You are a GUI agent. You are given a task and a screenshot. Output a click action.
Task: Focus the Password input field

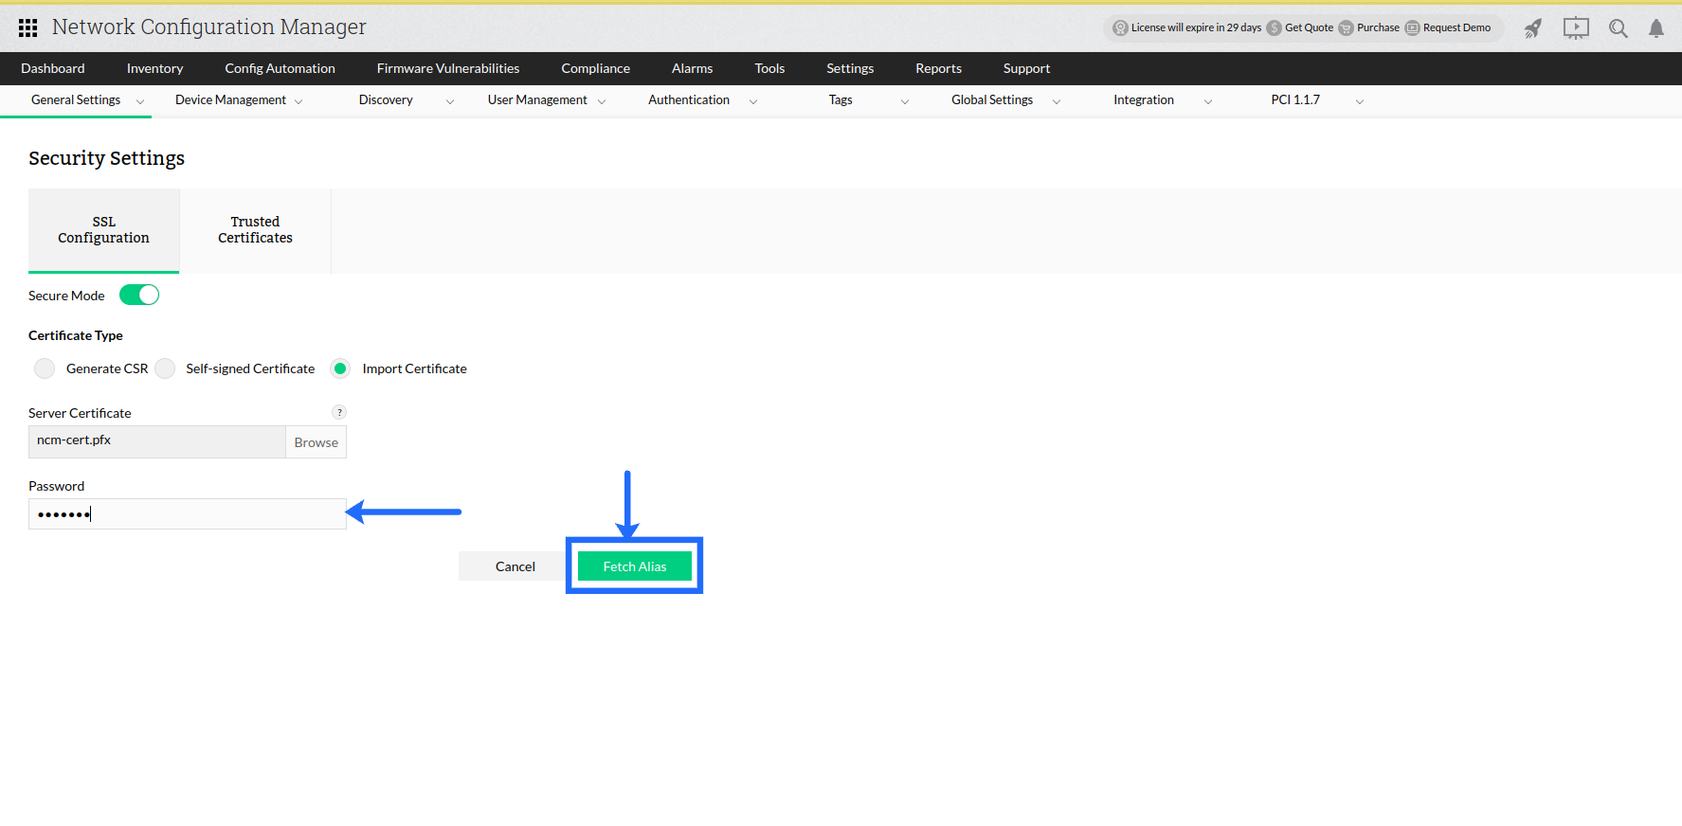188,513
